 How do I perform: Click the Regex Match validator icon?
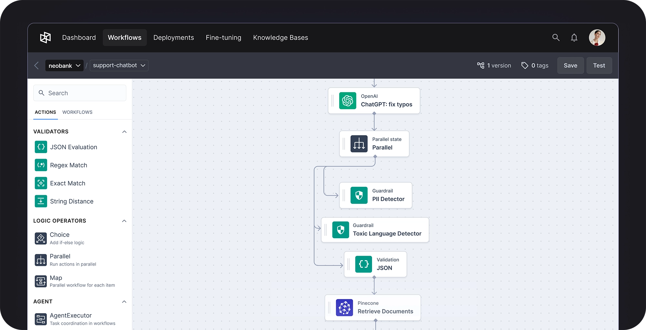[41, 165]
